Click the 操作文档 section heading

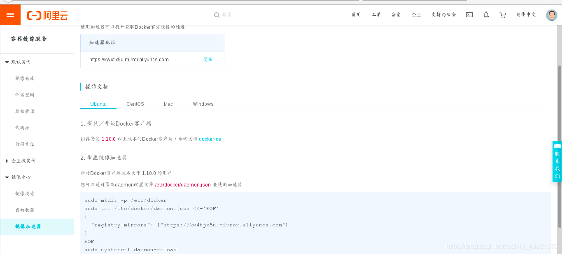(97, 86)
